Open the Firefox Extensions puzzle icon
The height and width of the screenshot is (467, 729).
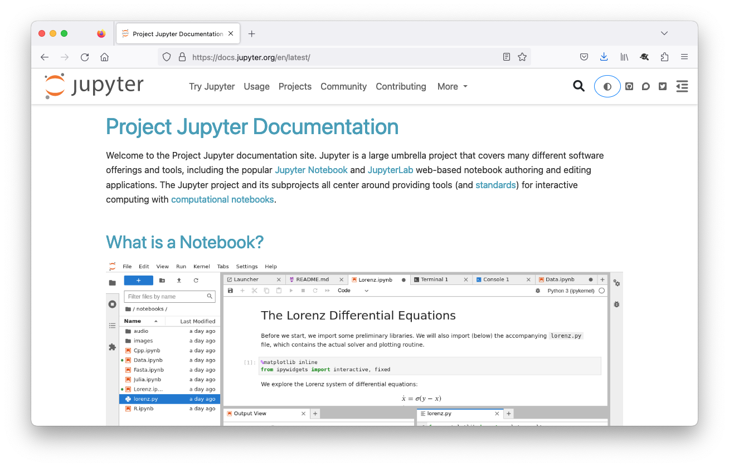(664, 57)
